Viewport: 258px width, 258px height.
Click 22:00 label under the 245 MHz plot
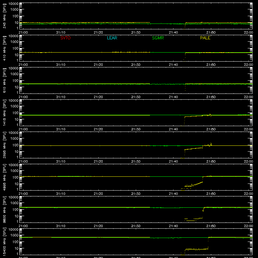(x=248, y=33)
